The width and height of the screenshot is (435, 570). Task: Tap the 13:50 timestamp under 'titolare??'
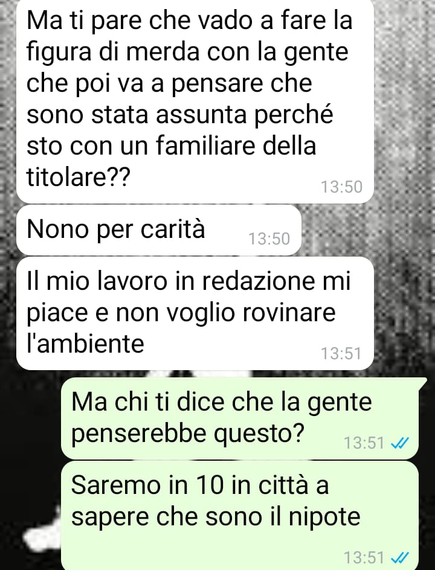pos(341,187)
